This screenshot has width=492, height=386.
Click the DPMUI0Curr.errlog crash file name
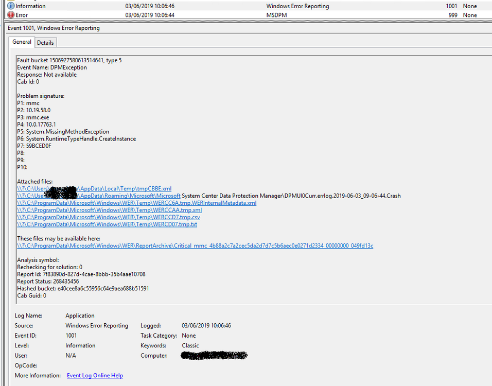pos(342,196)
